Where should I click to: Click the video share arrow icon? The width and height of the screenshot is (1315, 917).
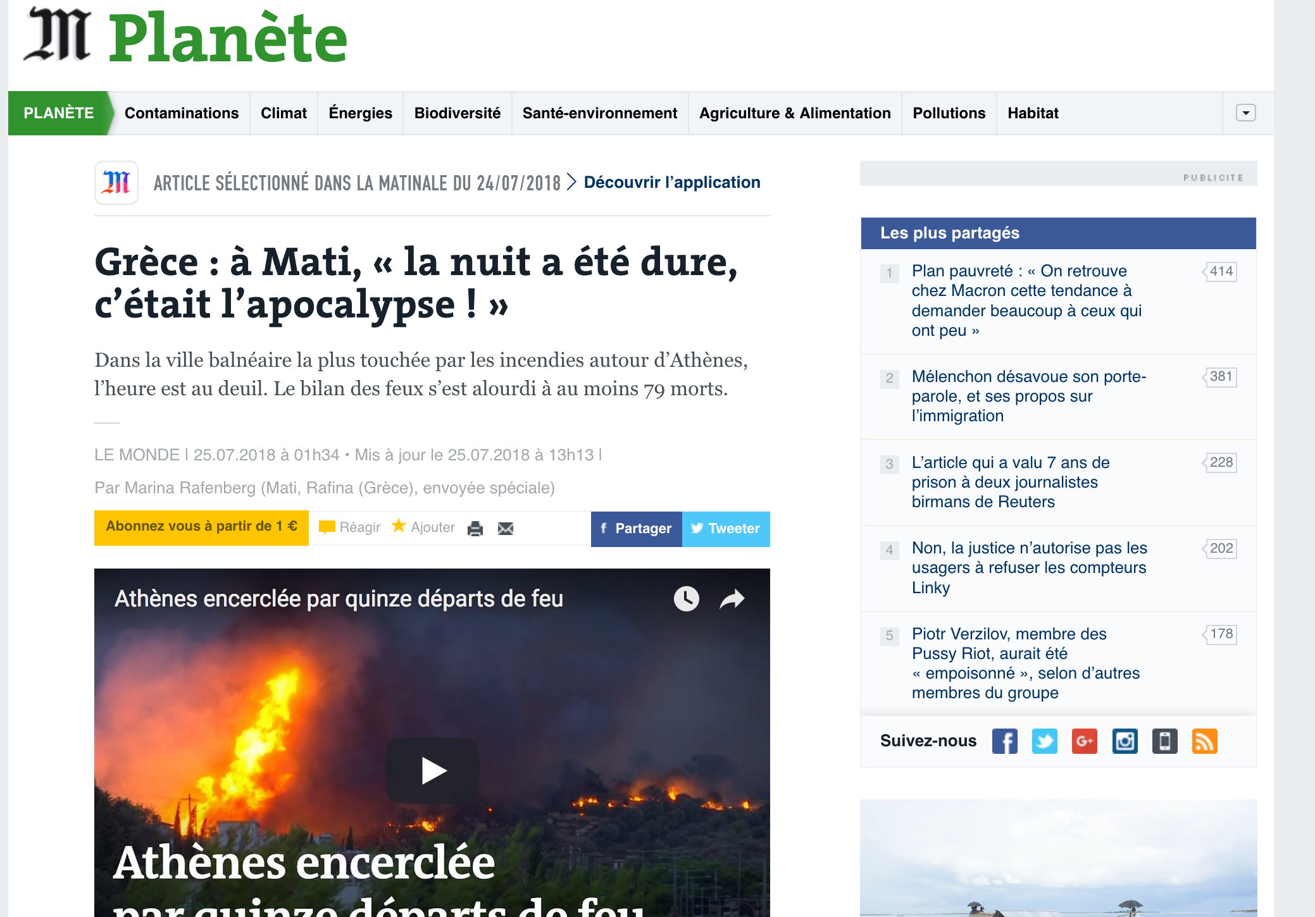(x=732, y=598)
